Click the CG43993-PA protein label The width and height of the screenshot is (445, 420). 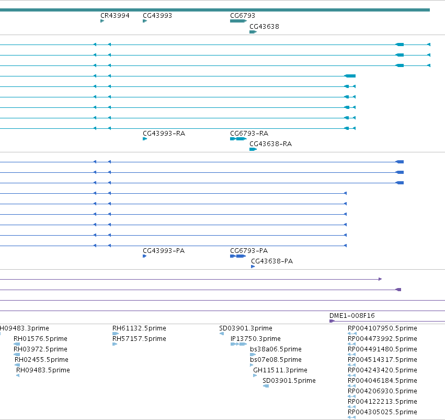[164, 251]
